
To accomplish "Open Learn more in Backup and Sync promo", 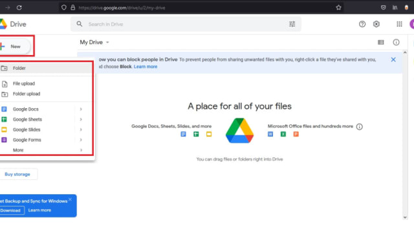I will click(x=39, y=210).
